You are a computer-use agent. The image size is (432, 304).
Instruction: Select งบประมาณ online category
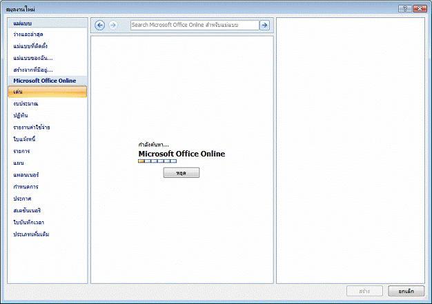coord(48,103)
